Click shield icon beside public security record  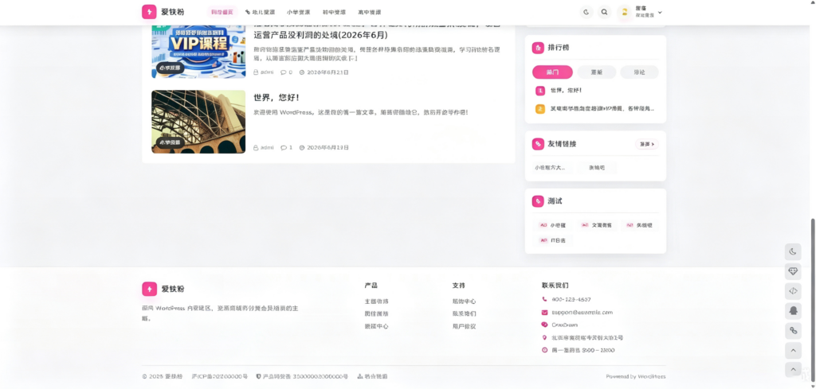(x=259, y=376)
